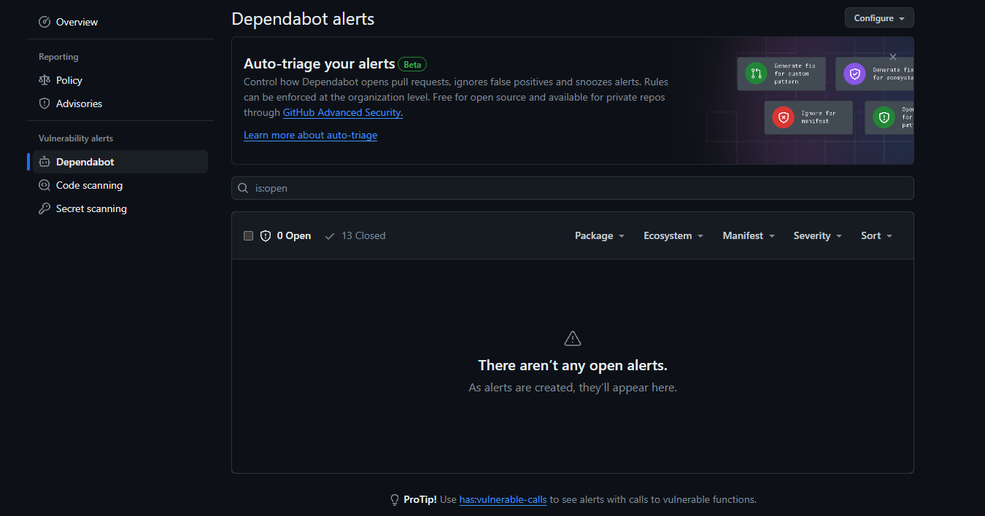
Task: Follow the GitHub Advanced Security link
Action: point(343,112)
